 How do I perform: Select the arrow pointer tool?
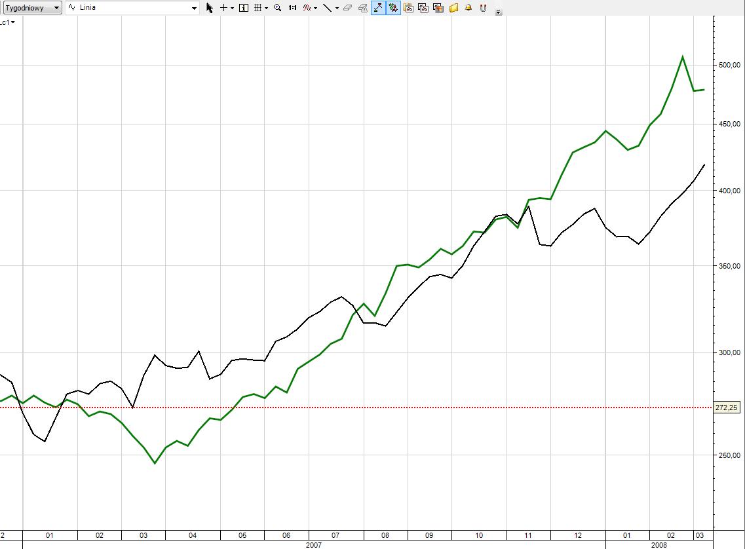click(210, 8)
